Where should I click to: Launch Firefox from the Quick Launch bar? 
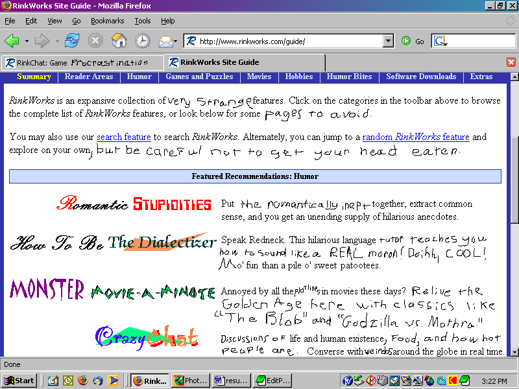[x=83, y=381]
